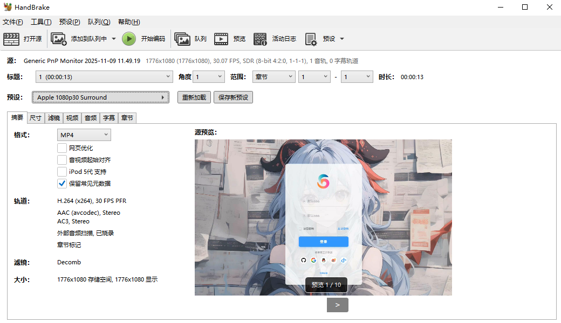Click the source preview image

pyautogui.click(x=323, y=217)
